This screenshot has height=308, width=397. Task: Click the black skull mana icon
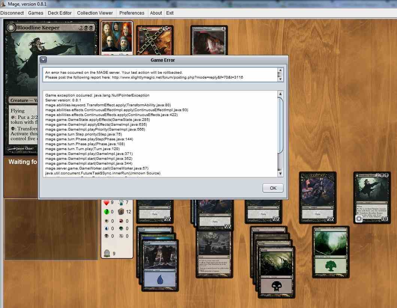pos(107,236)
